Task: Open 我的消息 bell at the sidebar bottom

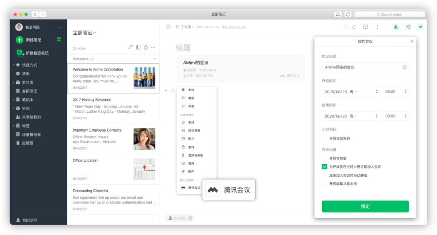Action: pos(18,220)
